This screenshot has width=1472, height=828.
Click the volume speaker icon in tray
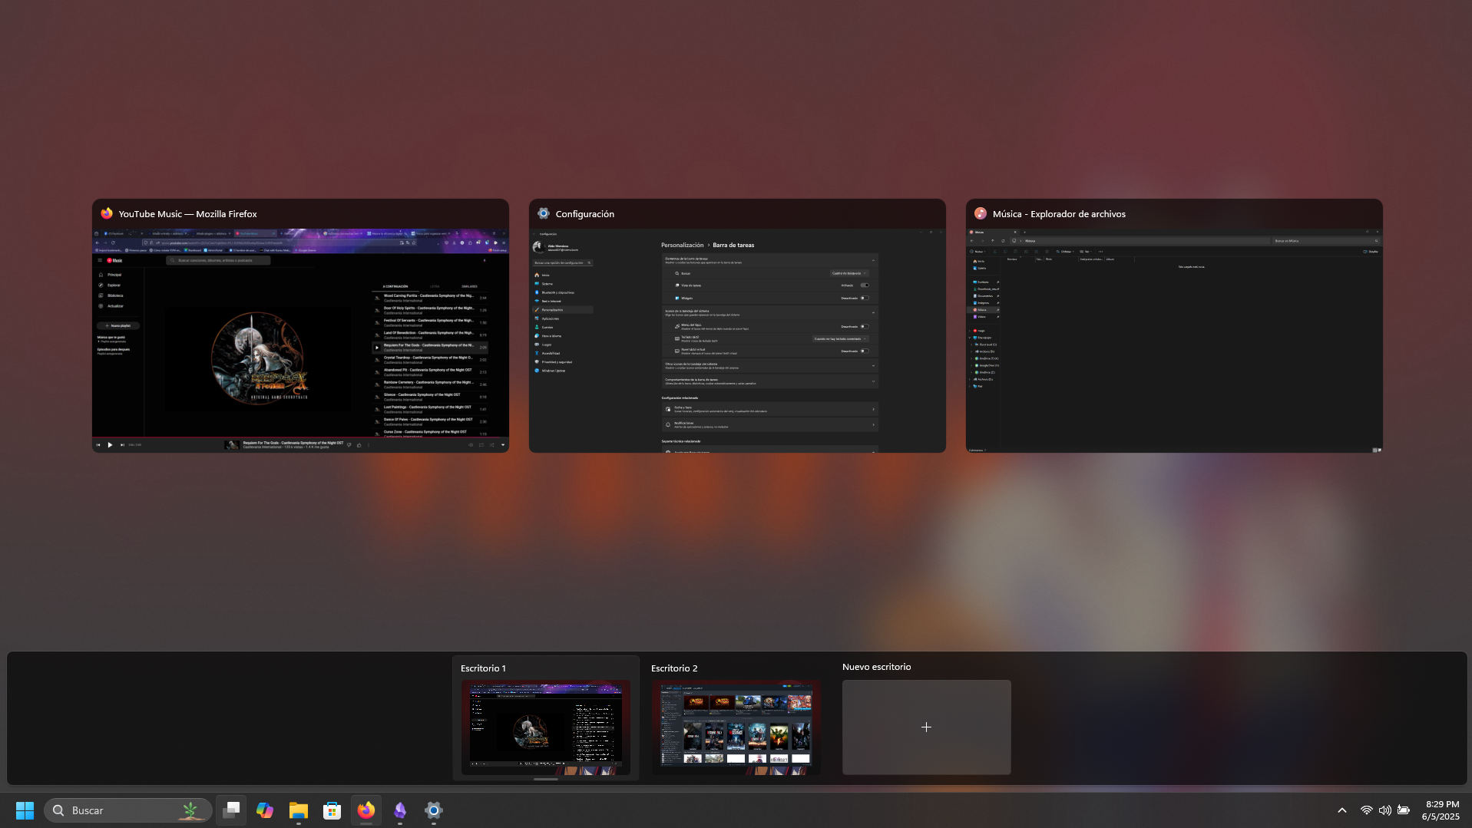[x=1385, y=810]
